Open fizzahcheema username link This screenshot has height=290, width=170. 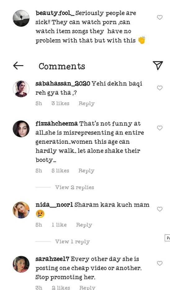(x=56, y=123)
